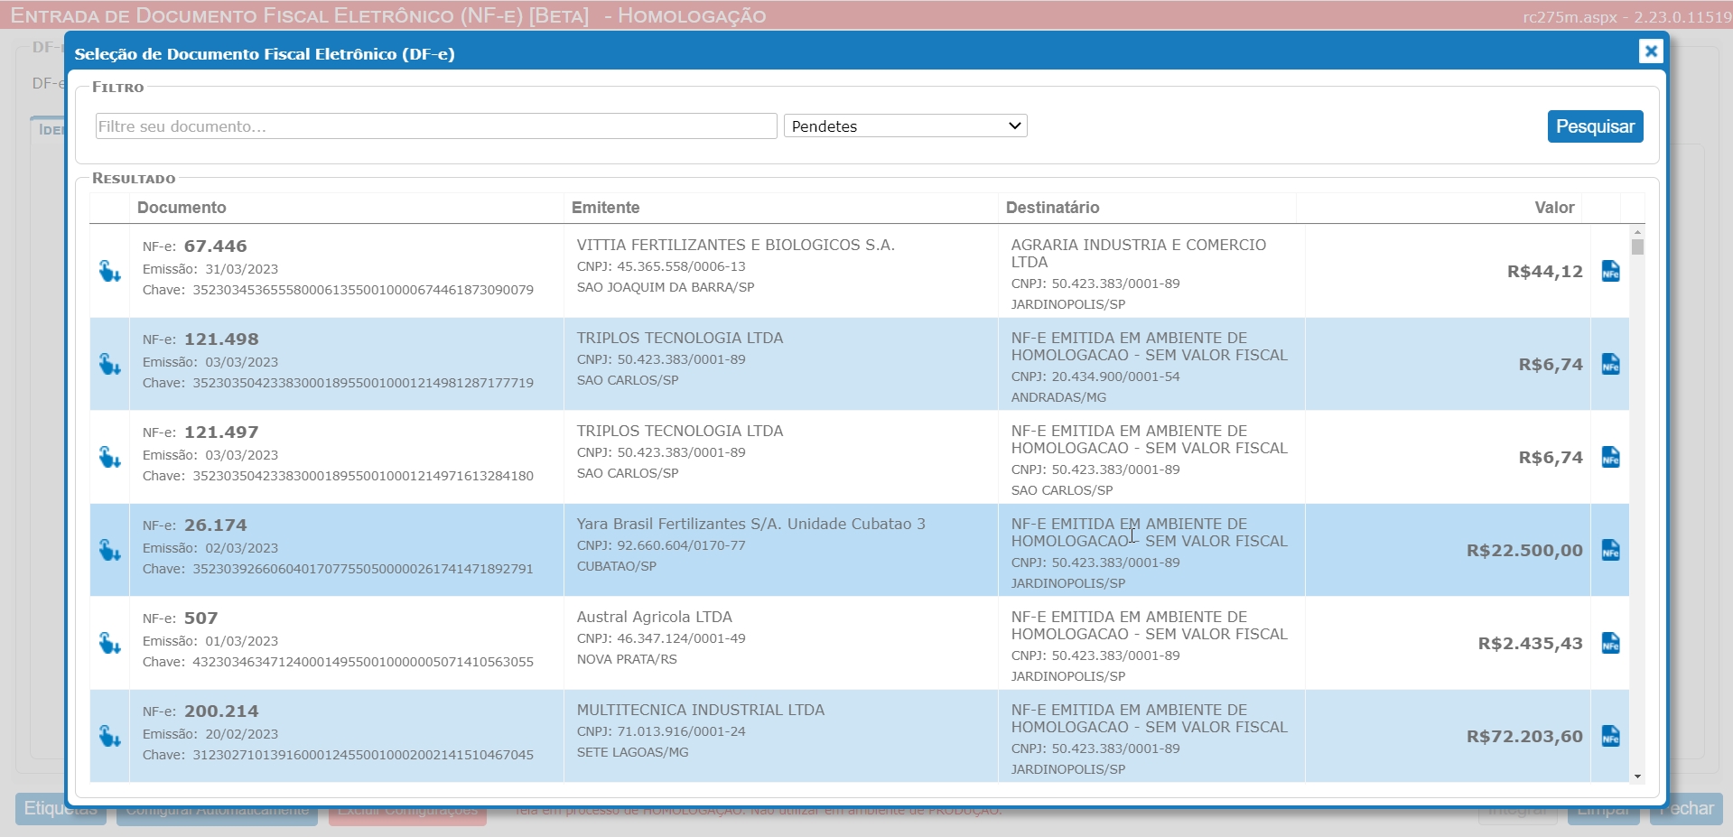Click emitter VITTIA FERTILIZANTES E BIOLOGICOS S.A.
This screenshot has height=837, width=1733.
point(736,245)
